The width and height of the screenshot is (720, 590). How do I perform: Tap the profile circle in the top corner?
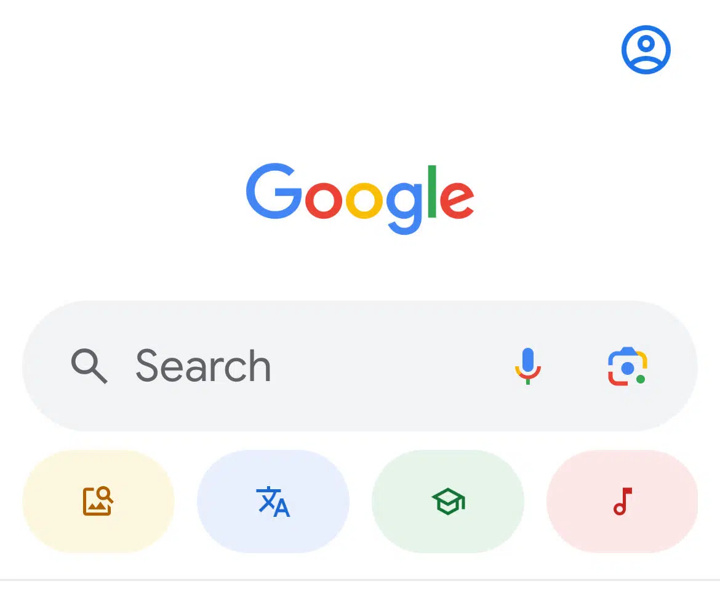[646, 50]
